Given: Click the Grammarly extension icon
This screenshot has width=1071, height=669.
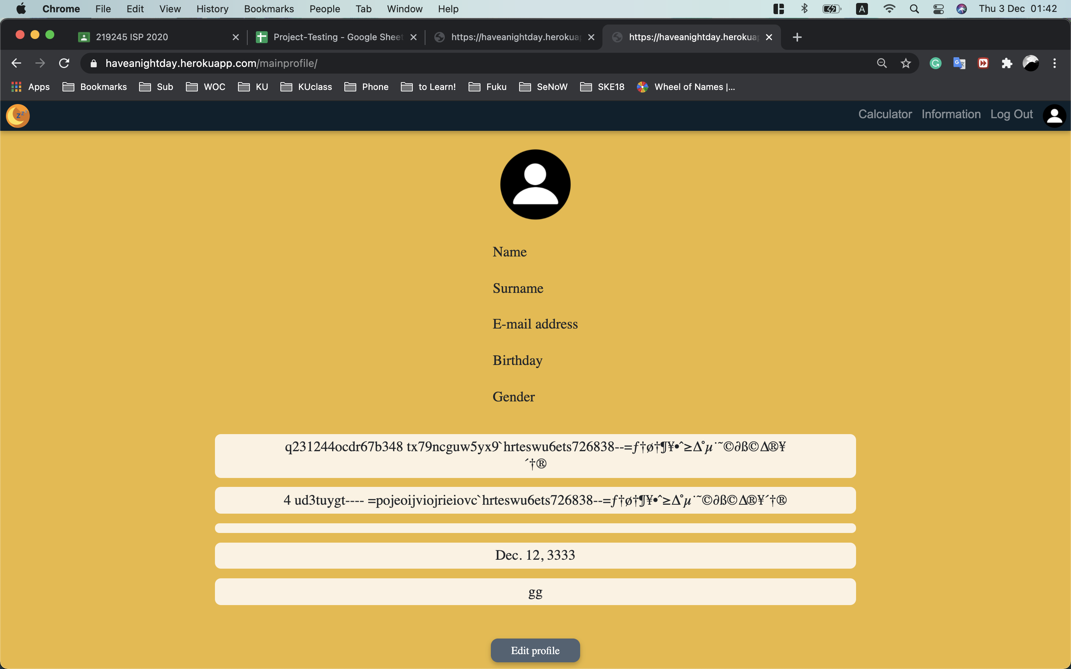Looking at the screenshot, I should pyautogui.click(x=935, y=63).
